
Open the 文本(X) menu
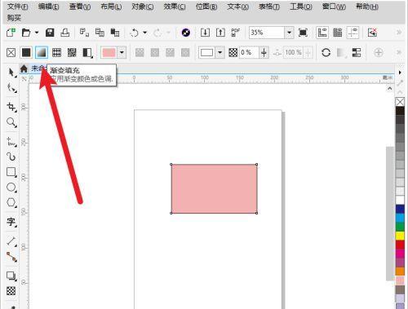pyautogui.click(x=237, y=7)
